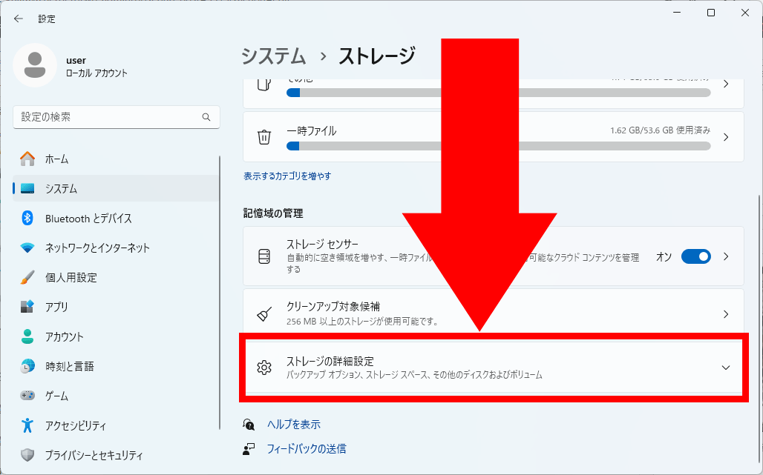Select アプリ in the sidebar
This screenshot has height=475, width=763.
[x=56, y=307]
